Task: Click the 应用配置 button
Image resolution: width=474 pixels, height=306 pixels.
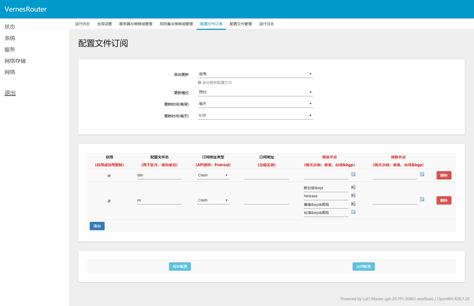Action: [363, 267]
